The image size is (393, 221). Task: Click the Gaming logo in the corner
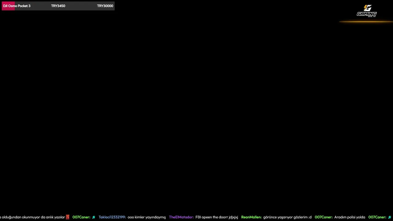click(367, 11)
